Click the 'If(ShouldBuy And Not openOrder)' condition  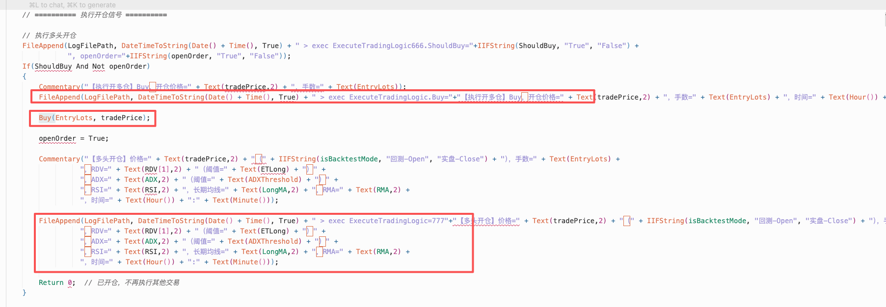tap(86, 66)
